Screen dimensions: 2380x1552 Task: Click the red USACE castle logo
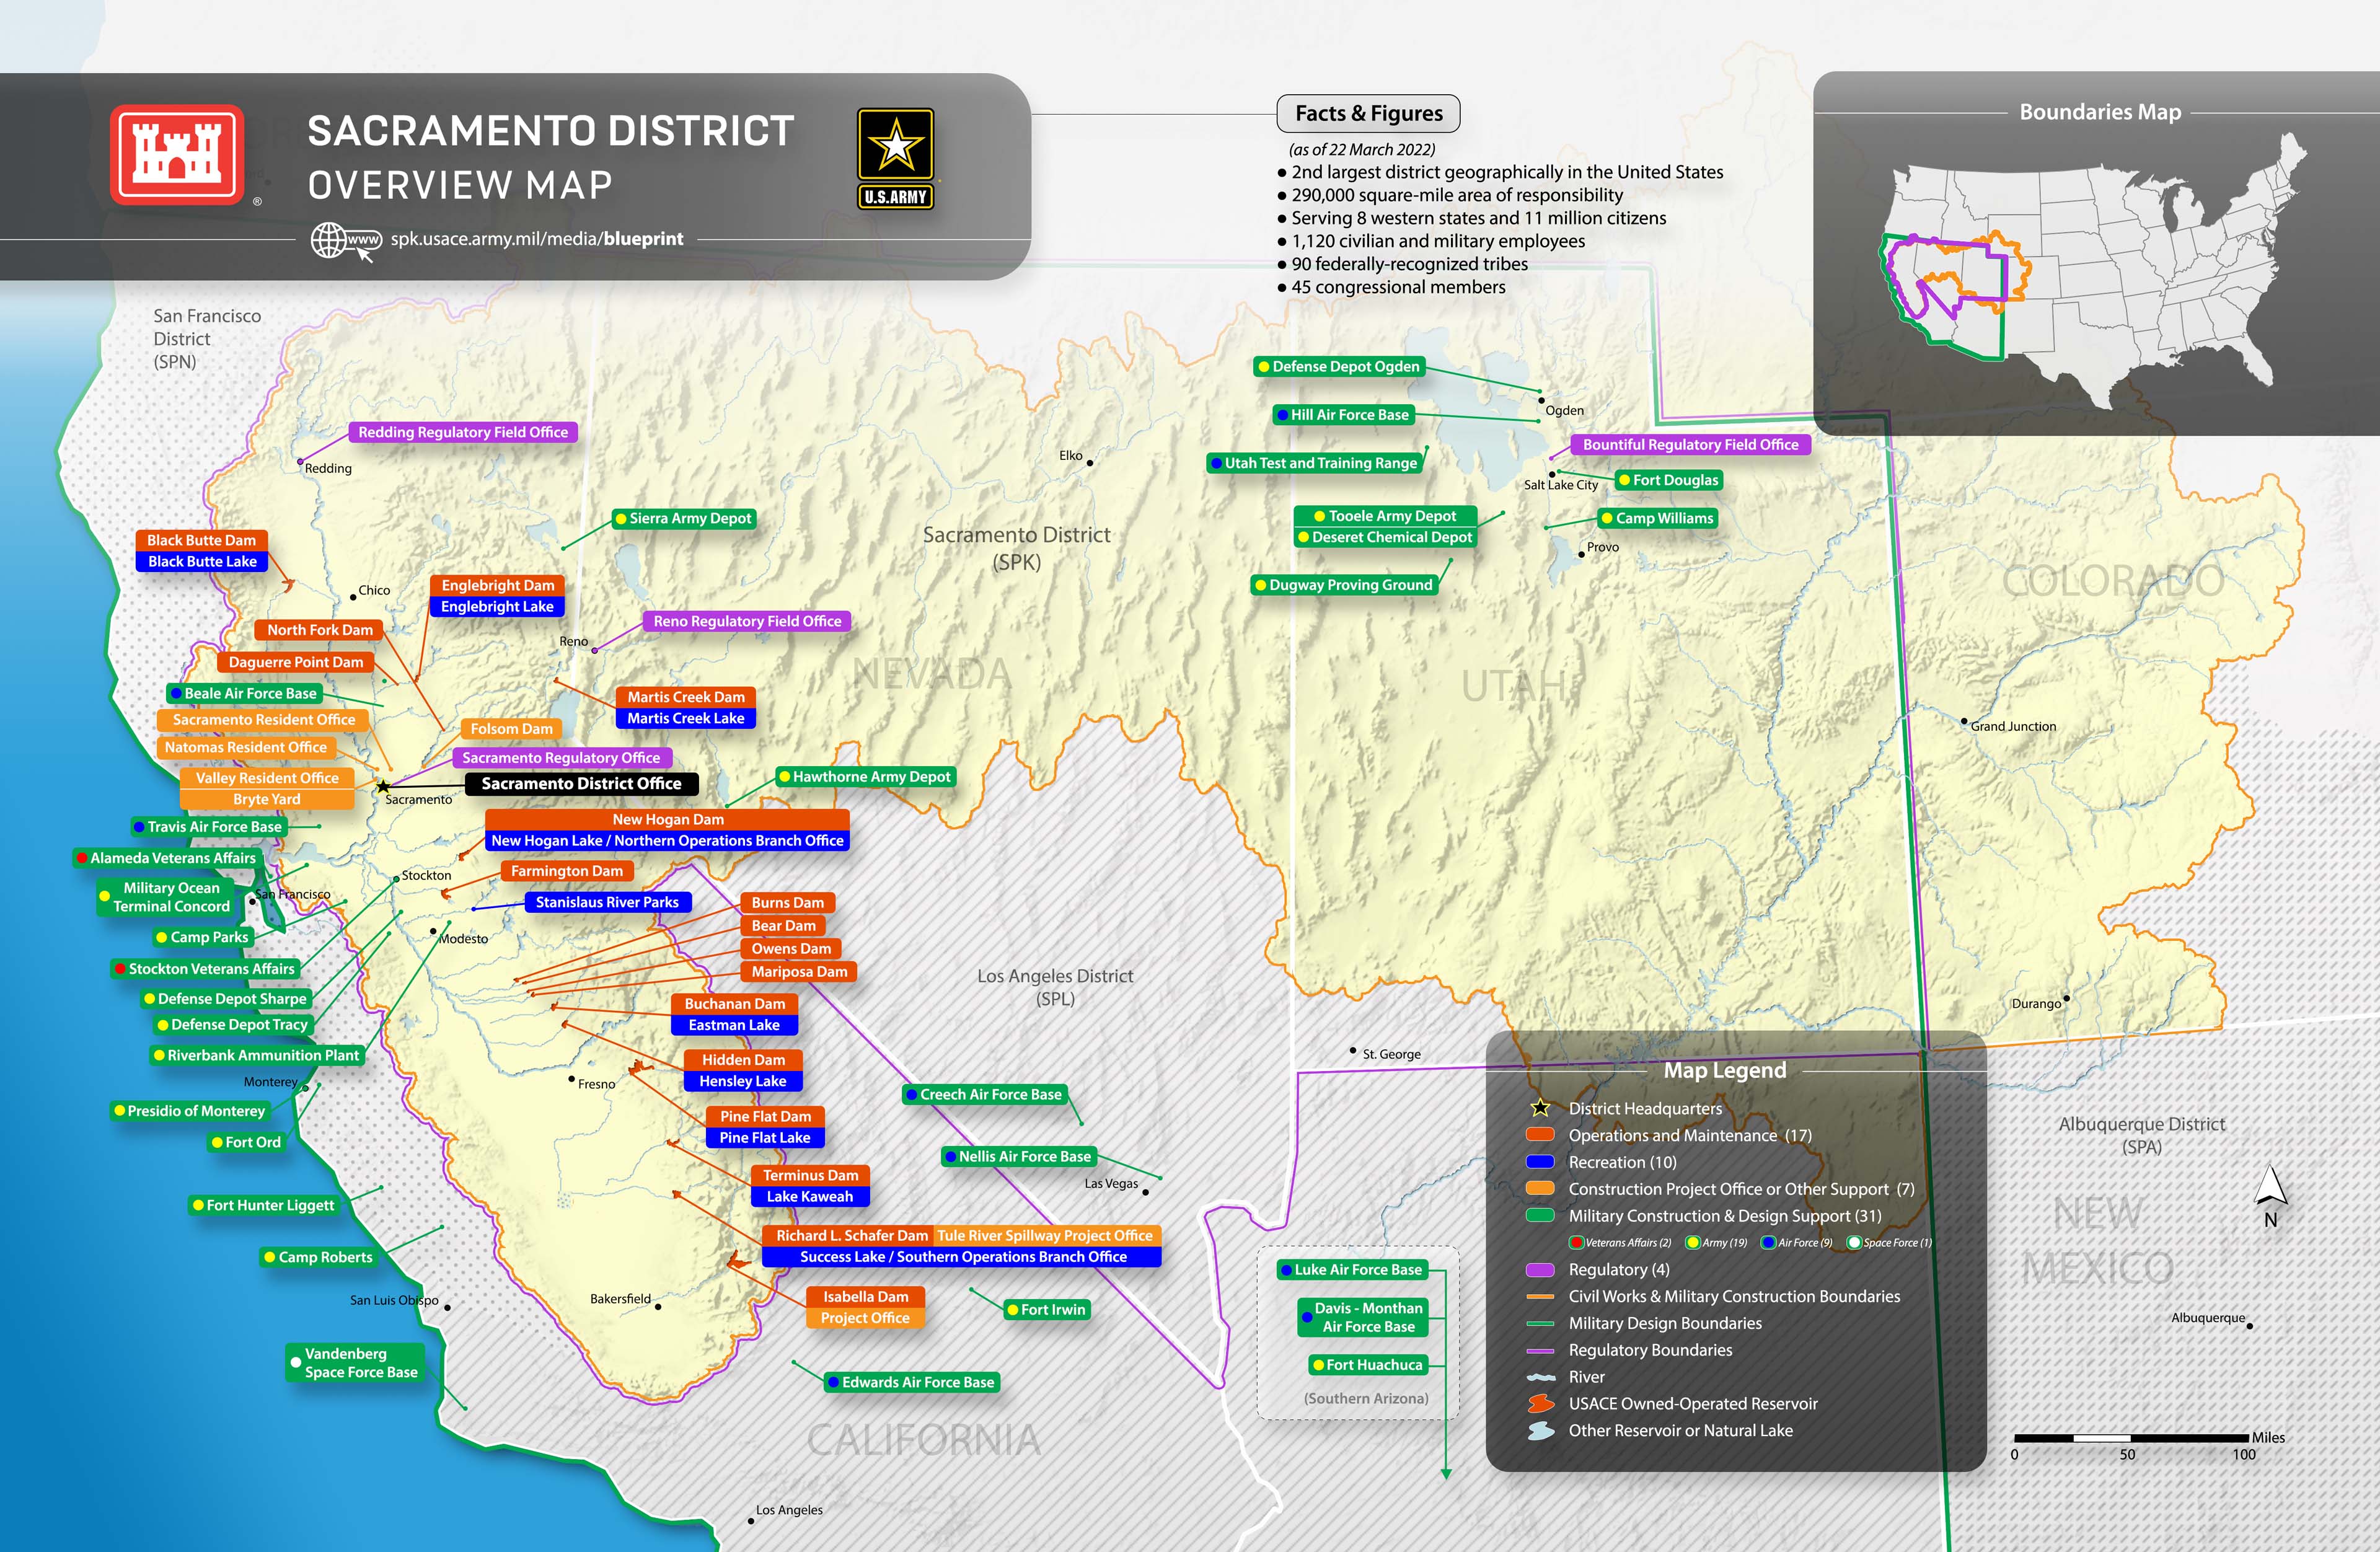point(177,155)
